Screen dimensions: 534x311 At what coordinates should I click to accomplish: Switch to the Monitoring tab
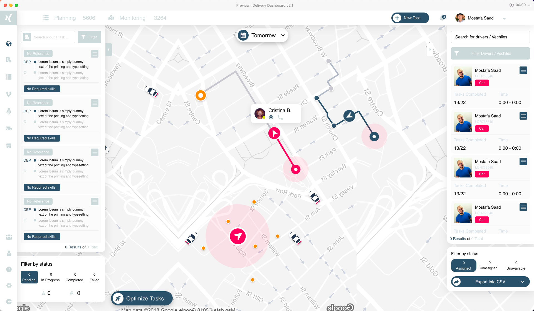(132, 18)
